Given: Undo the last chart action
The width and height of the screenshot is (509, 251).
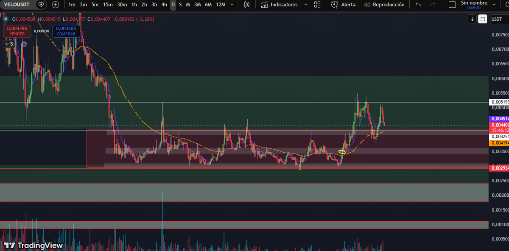Looking at the screenshot, I should click(x=418, y=5).
